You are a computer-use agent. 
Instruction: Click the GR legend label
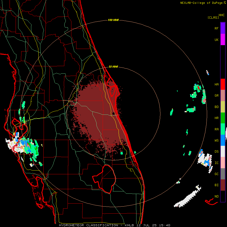(x=216, y=96)
